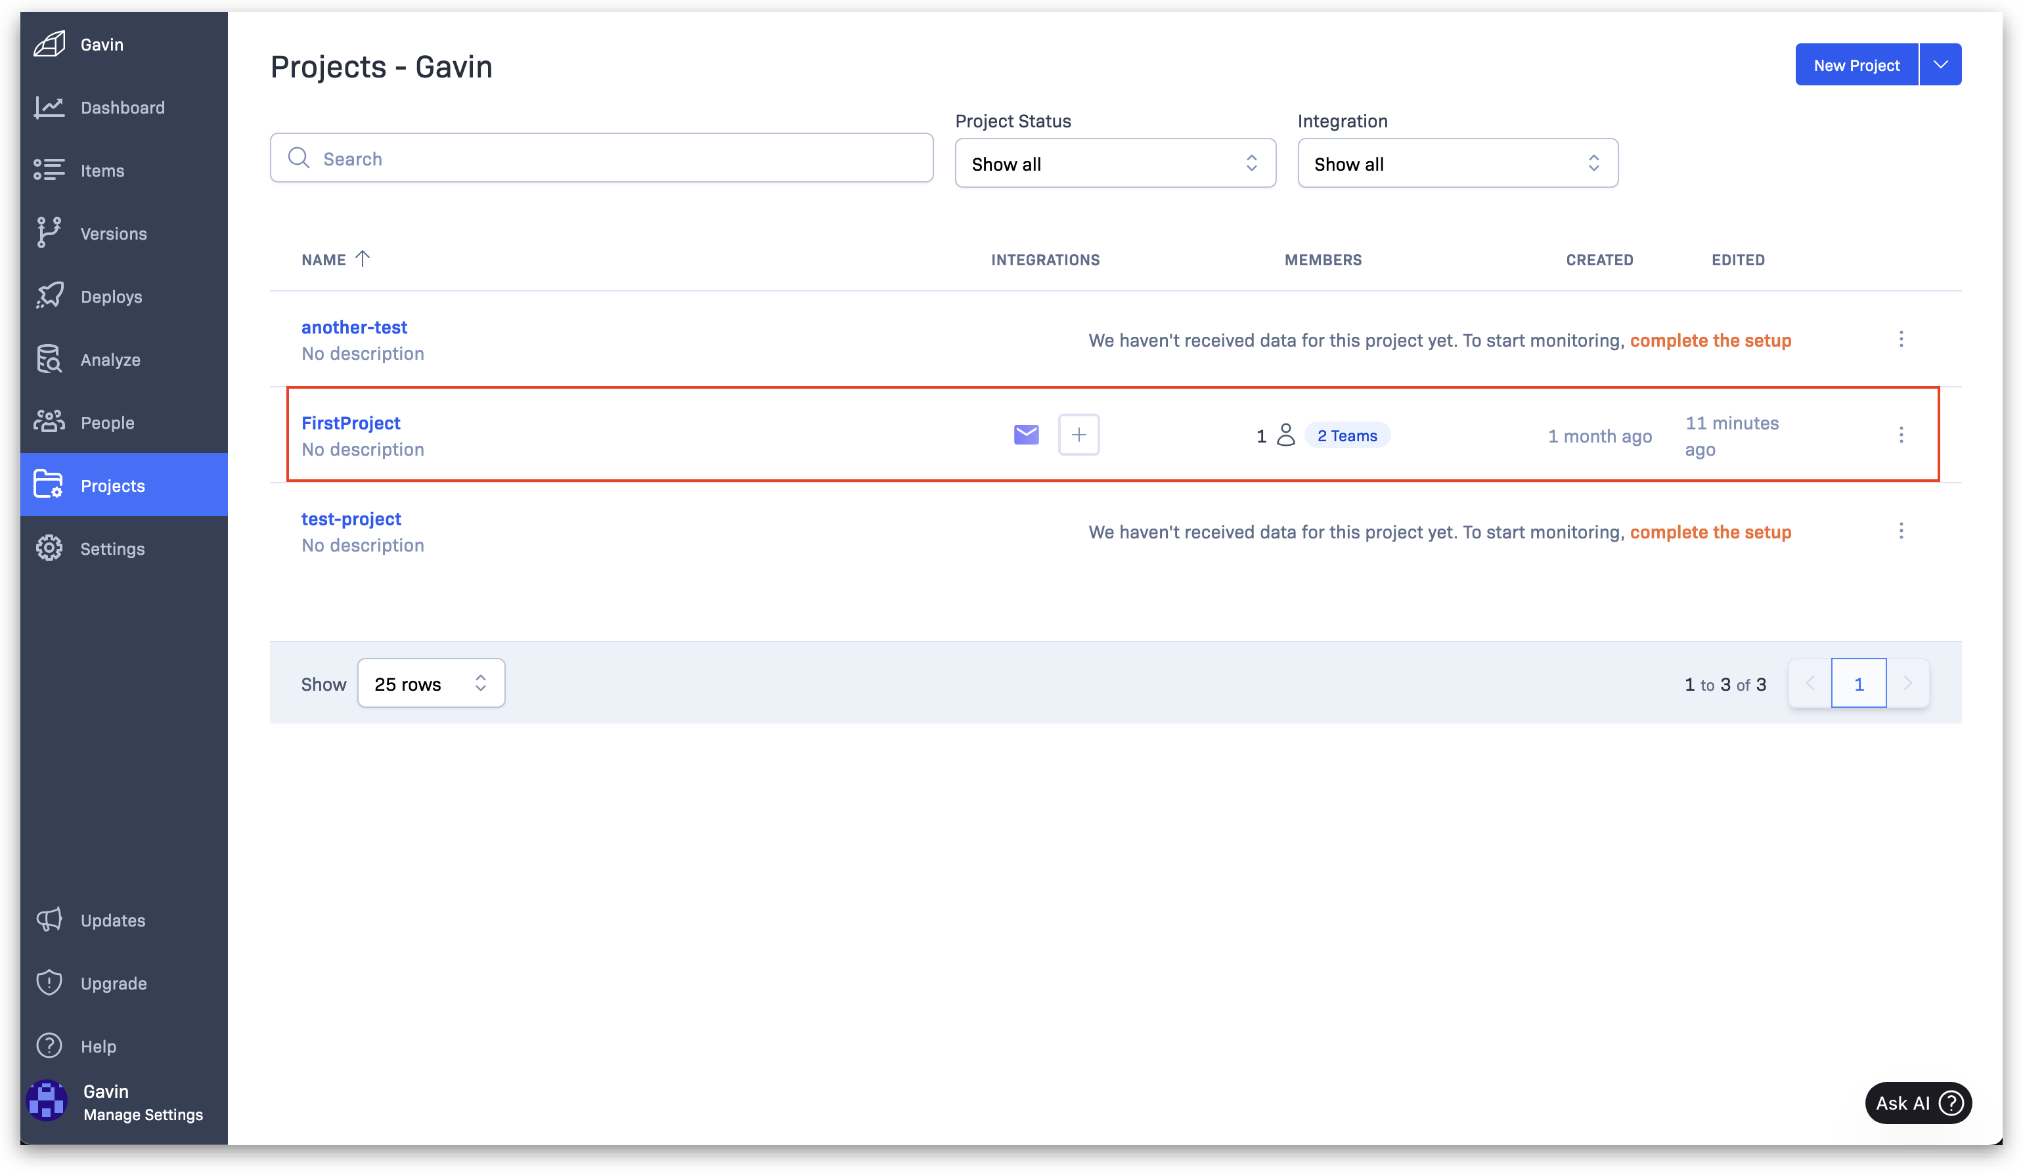2023x1174 pixels.
Task: Click the New Project button
Action: coord(1856,65)
